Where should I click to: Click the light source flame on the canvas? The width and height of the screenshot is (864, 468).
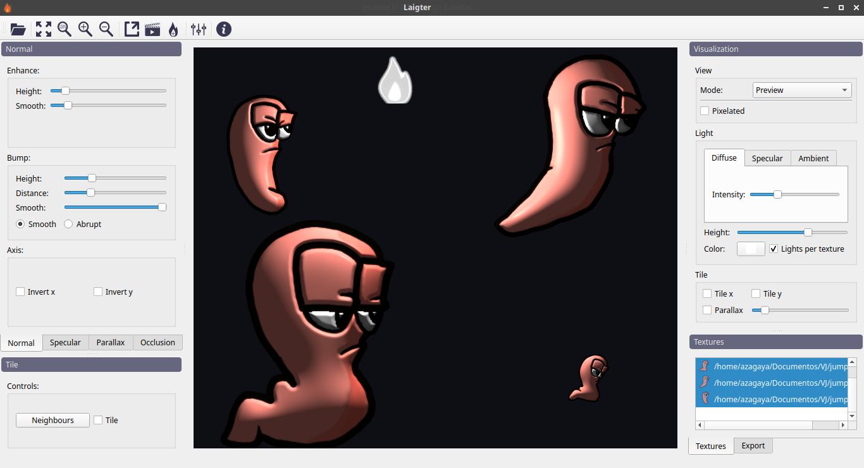coord(395,80)
